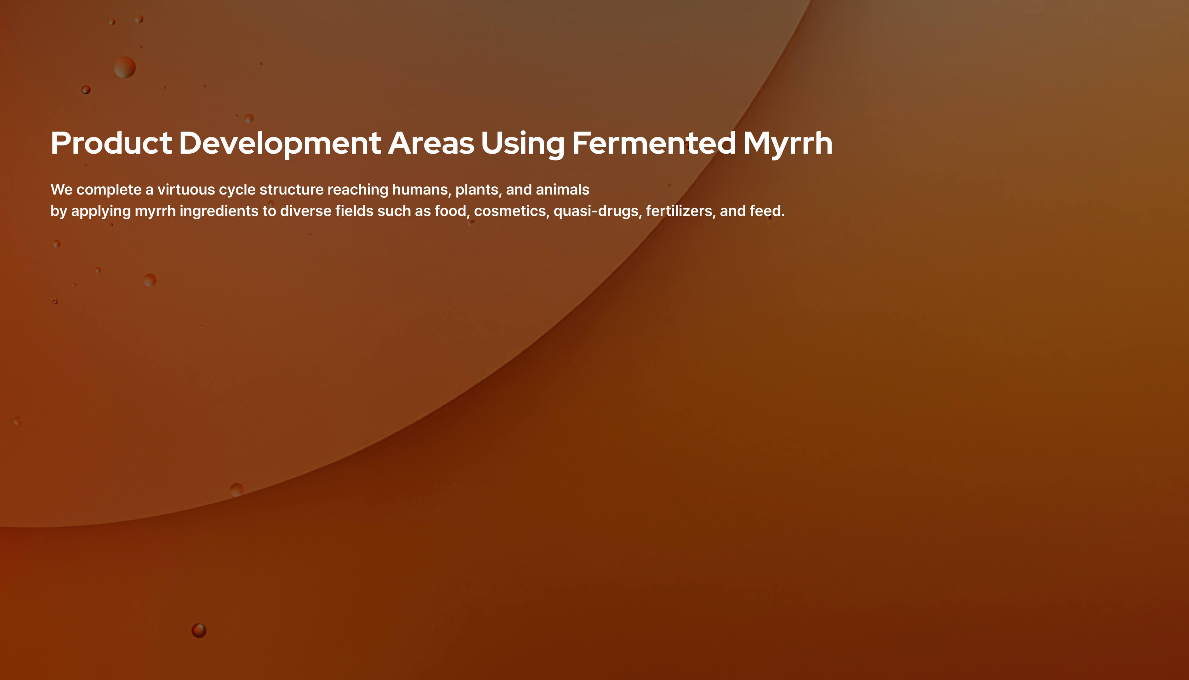Click the largest bubble near top-left corner

125,67
